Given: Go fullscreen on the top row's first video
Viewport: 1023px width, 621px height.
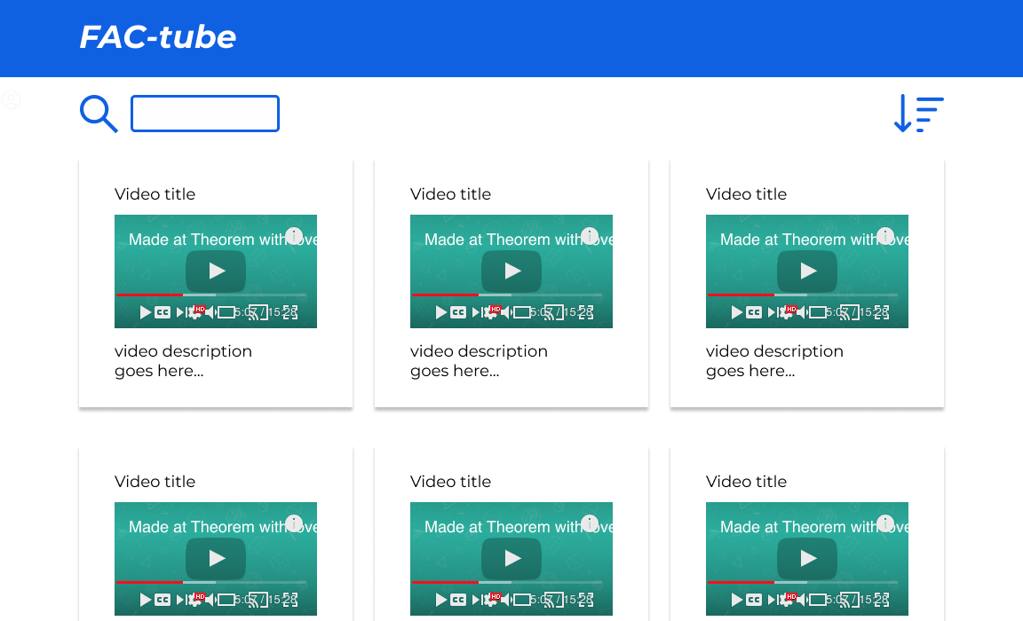Looking at the screenshot, I should (x=290, y=312).
